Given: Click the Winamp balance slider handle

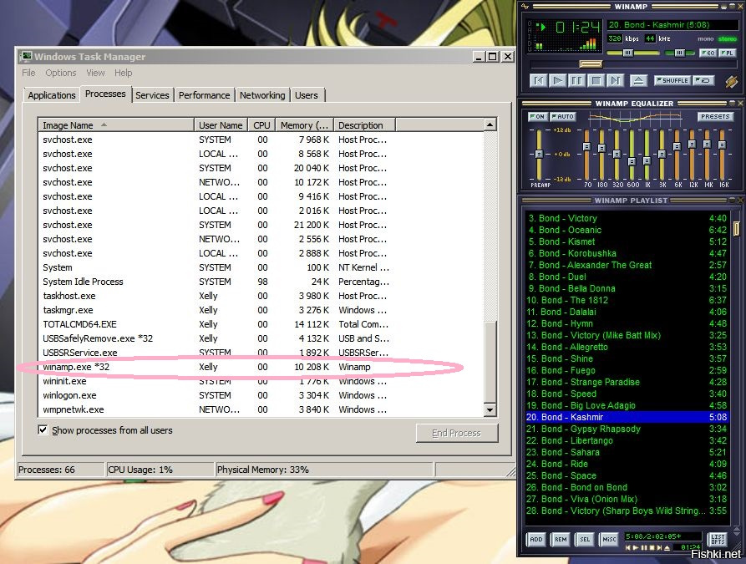Looking at the screenshot, I should pos(679,53).
